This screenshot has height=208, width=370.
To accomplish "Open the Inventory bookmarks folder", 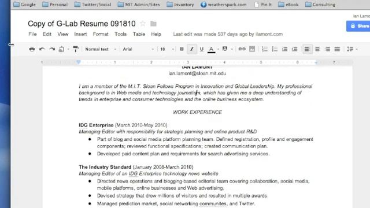I will 180,4.
